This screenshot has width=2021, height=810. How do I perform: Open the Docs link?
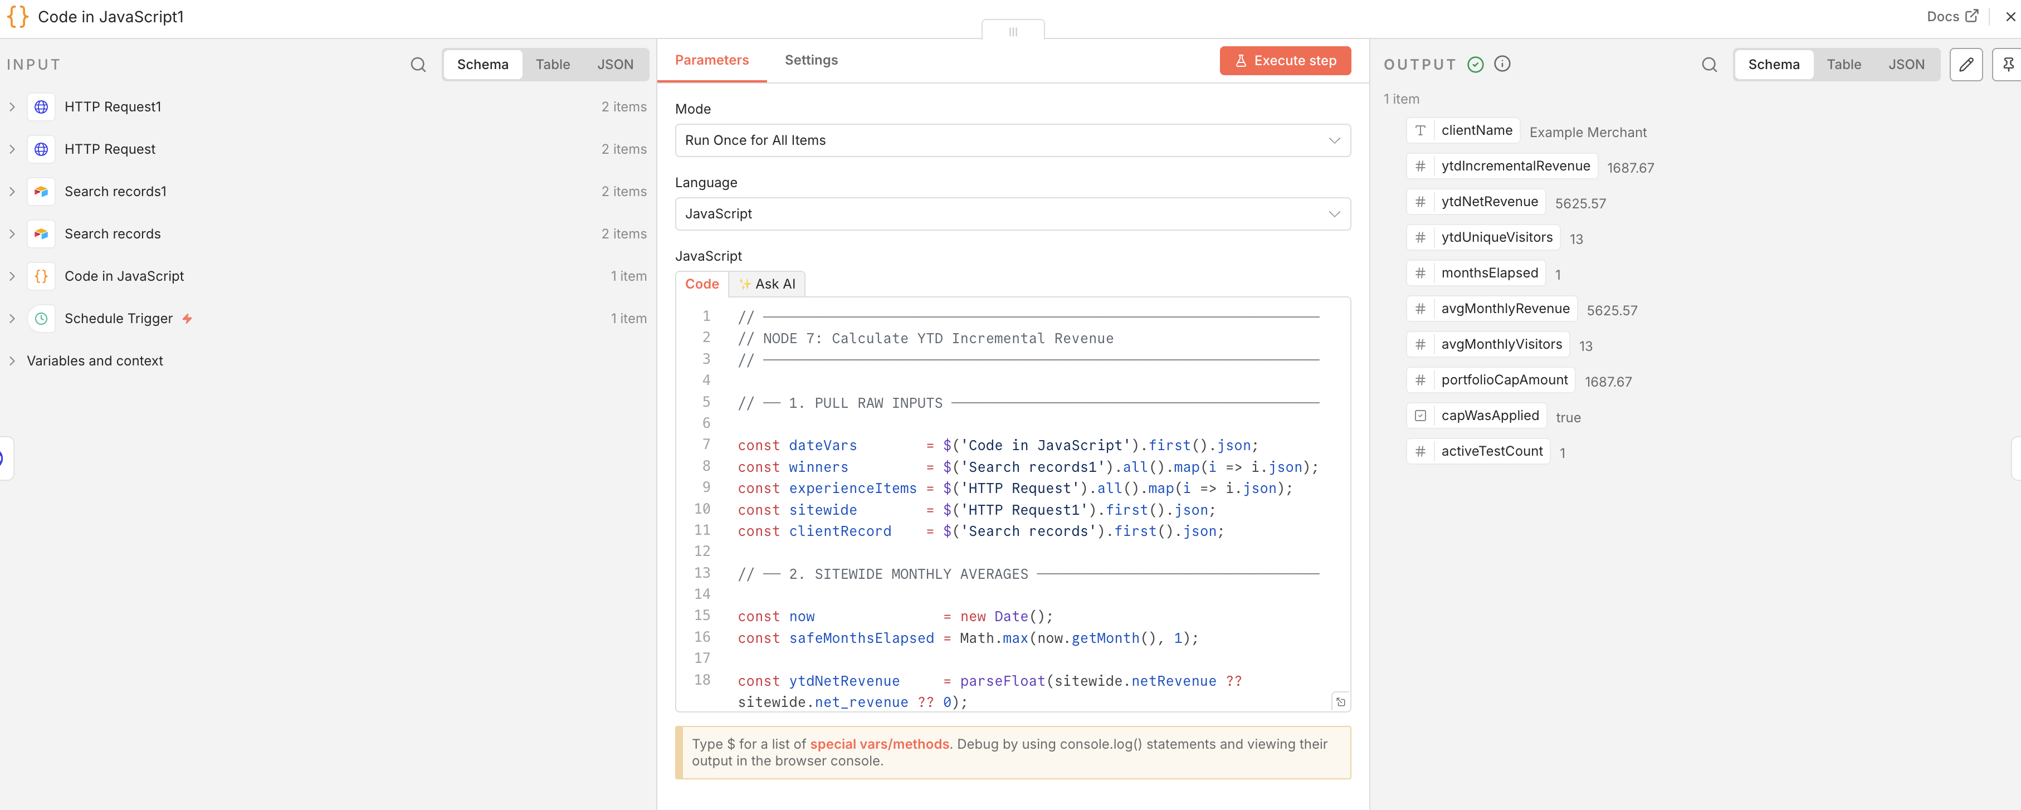point(1951,17)
